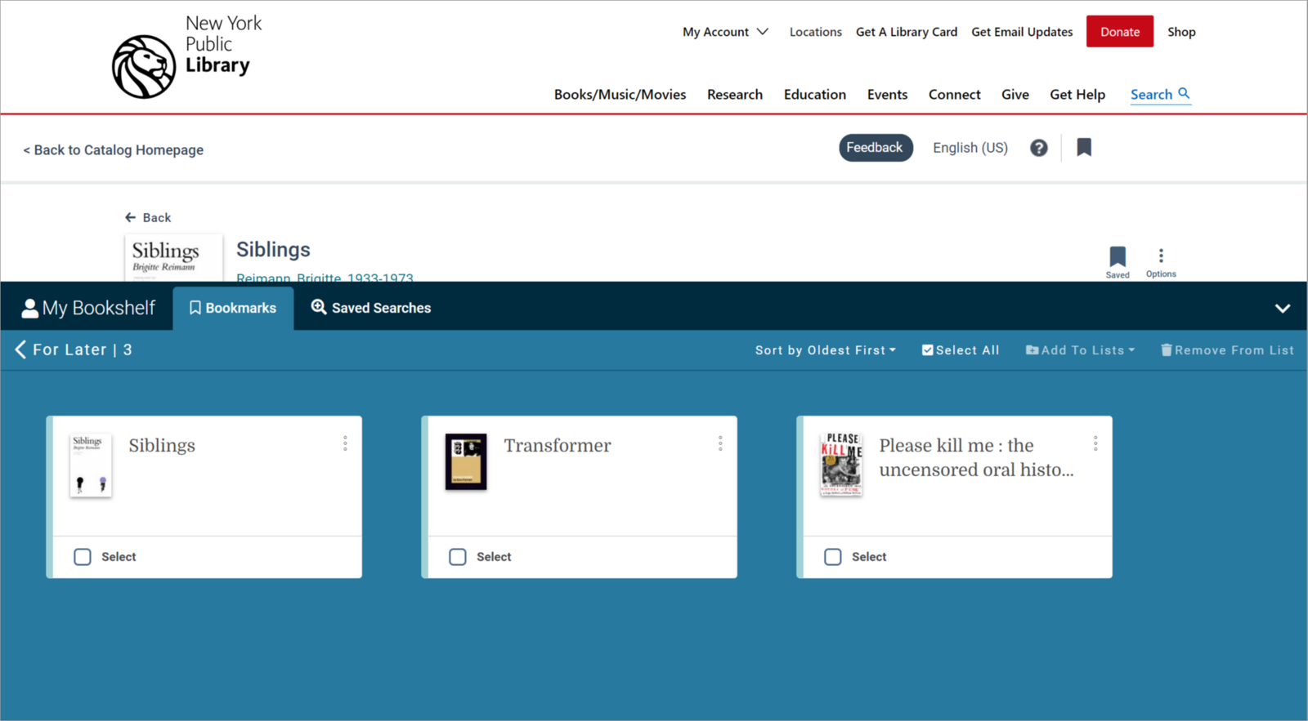Open the Transformer book cover thumbnail
The height and width of the screenshot is (721, 1308).
[466, 461]
